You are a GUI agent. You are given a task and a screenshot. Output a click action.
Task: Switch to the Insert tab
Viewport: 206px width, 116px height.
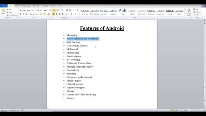click(18, 6)
